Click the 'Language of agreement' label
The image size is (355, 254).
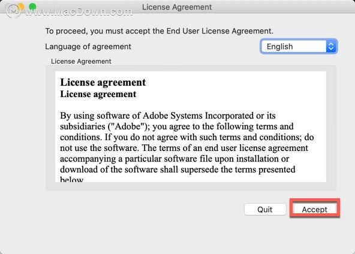88,47
